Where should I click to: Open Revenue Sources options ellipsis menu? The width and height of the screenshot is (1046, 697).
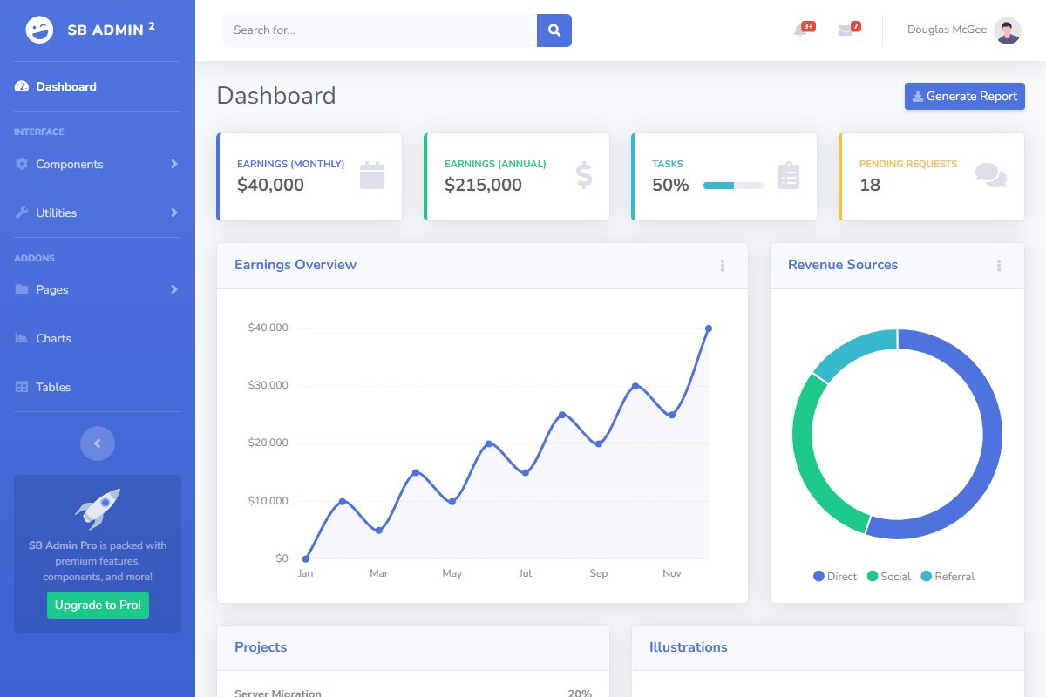[x=999, y=266]
